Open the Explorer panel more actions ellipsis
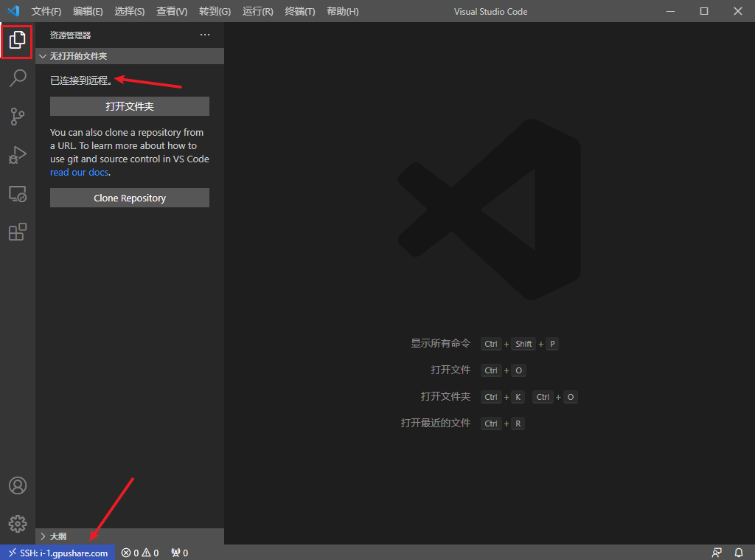The height and width of the screenshot is (560, 755). [205, 35]
